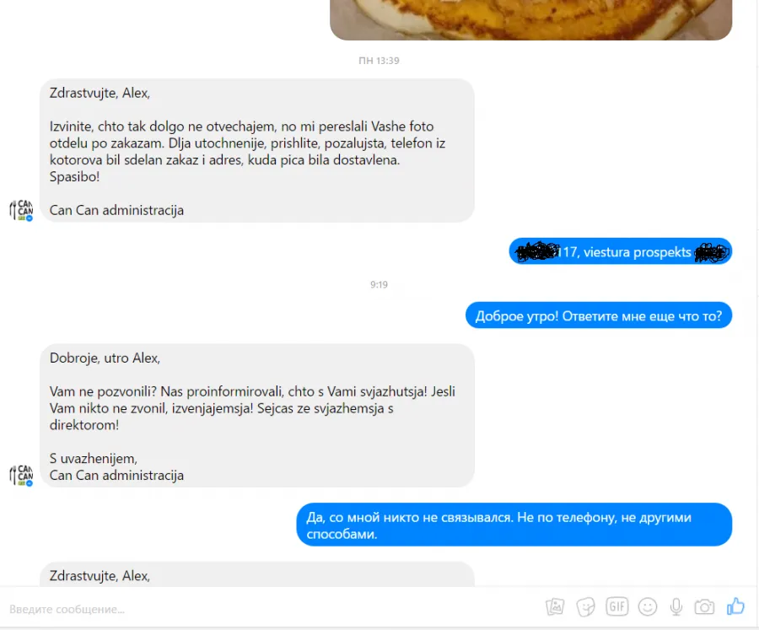759x630 pixels.
Task: Open the camera icon to take photo
Action: click(704, 606)
